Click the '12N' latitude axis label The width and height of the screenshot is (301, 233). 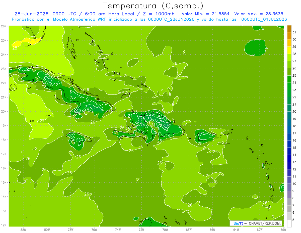point(4,225)
